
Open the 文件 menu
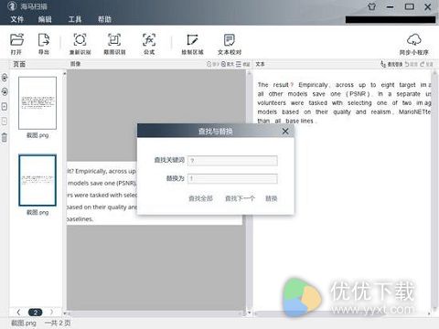point(17,19)
